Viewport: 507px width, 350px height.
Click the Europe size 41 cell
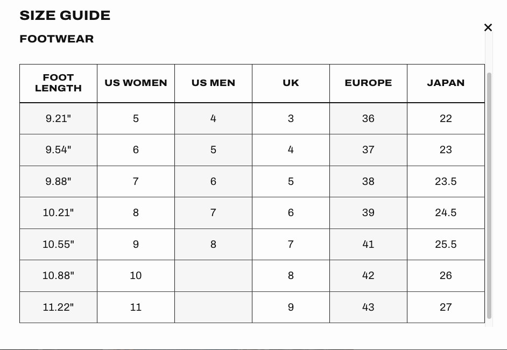coord(368,245)
